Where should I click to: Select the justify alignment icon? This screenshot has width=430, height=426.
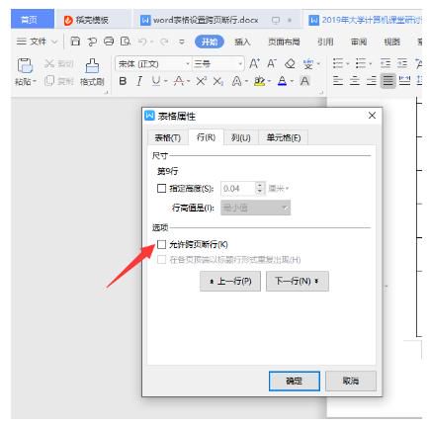pyautogui.click(x=388, y=81)
